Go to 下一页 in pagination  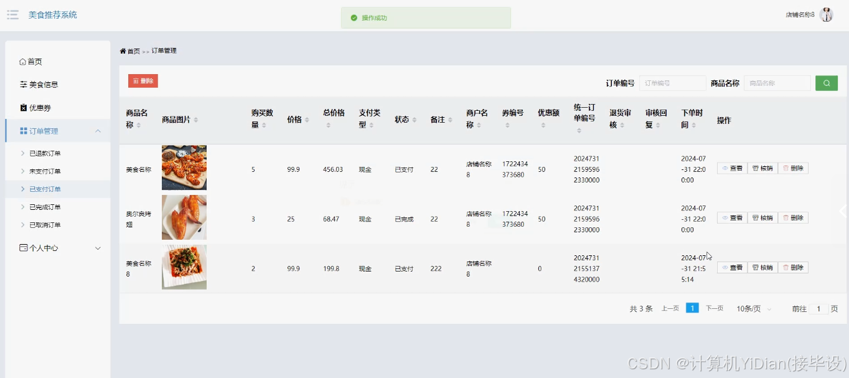tap(715, 308)
